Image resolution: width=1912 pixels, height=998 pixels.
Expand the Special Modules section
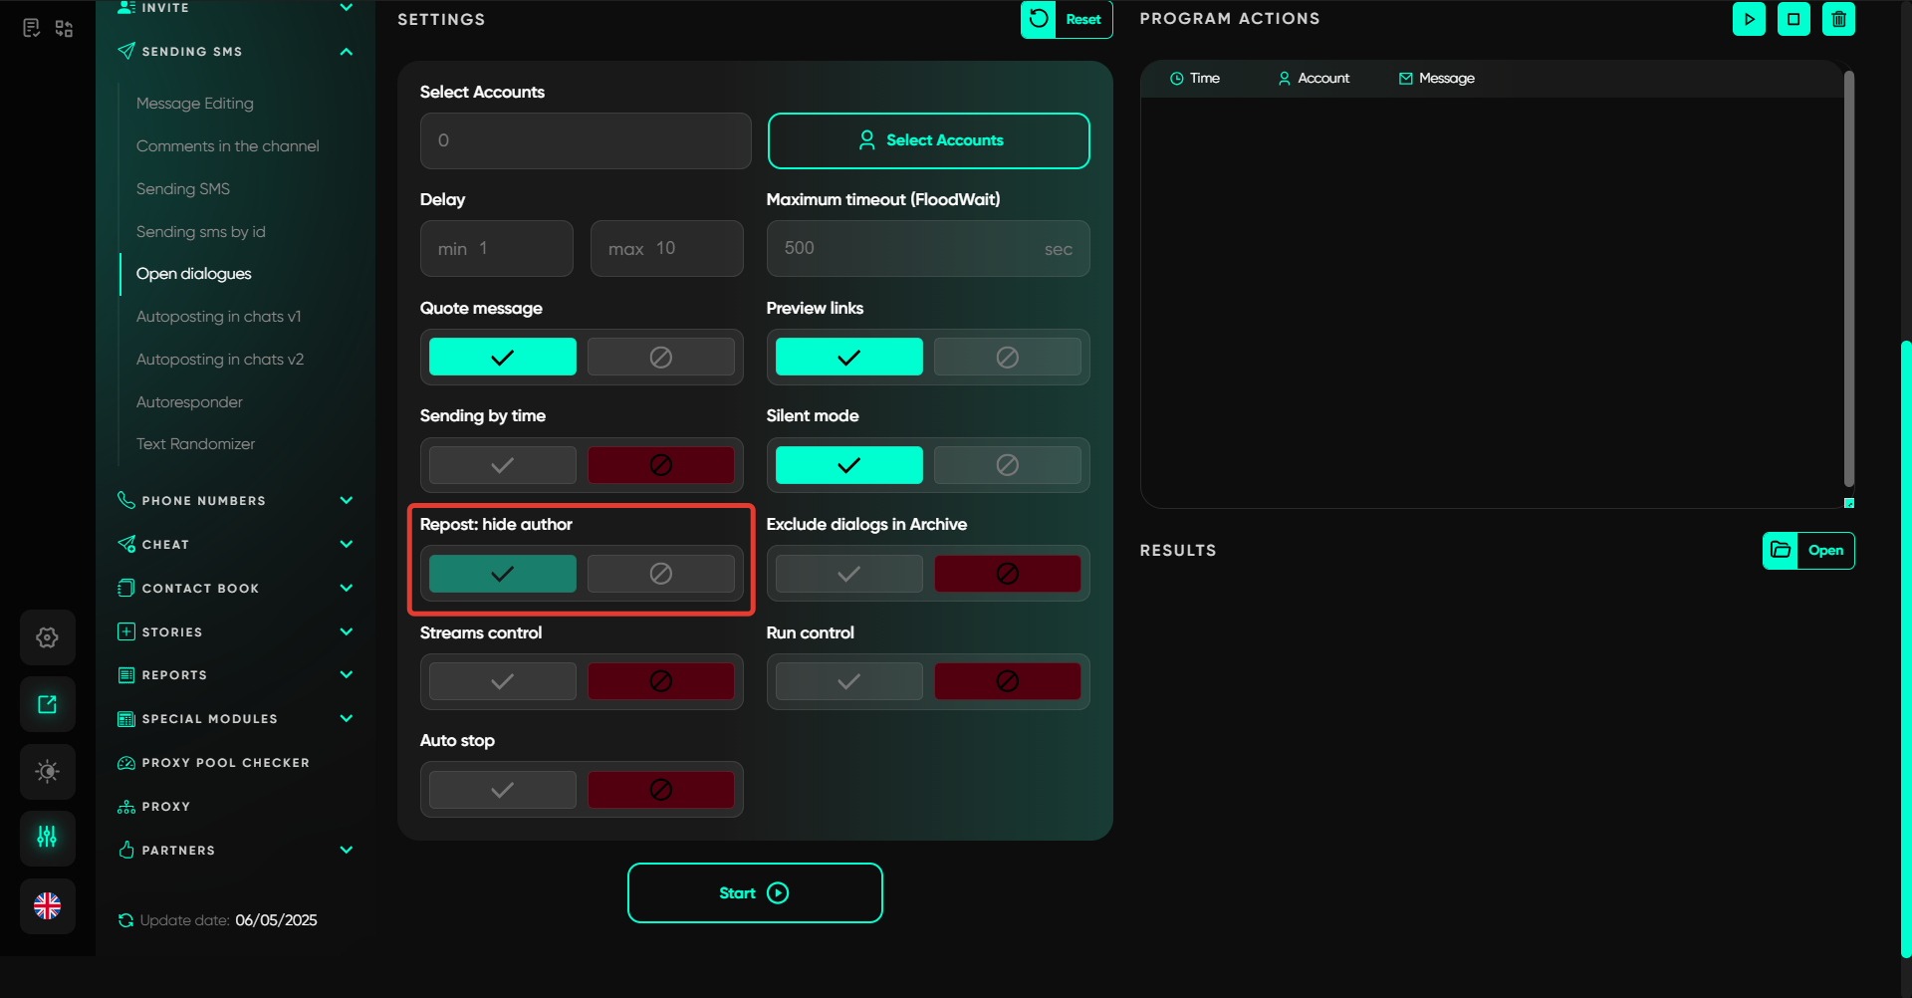[346, 718]
